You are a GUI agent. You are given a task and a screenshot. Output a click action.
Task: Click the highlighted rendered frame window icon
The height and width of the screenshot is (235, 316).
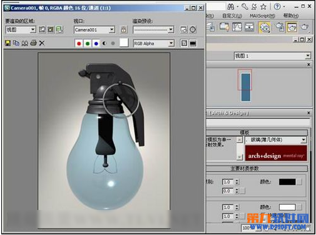click(292, 27)
